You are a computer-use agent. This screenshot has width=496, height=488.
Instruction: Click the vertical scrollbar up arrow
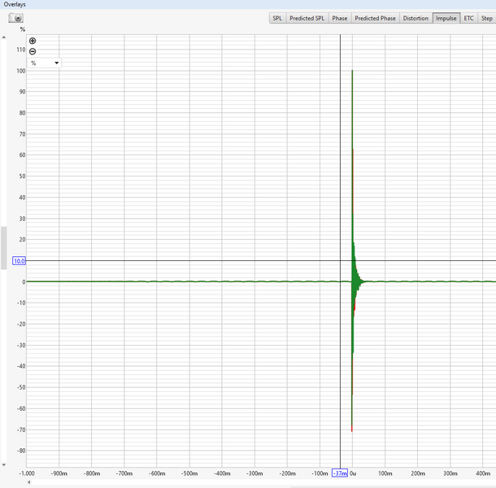tap(4, 37)
